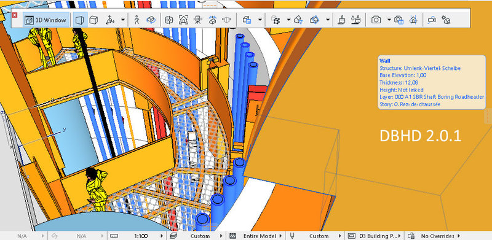Image resolution: width=492 pixels, height=240 pixels.
Task: Click the Sun Study house icon
Action: point(446,20)
